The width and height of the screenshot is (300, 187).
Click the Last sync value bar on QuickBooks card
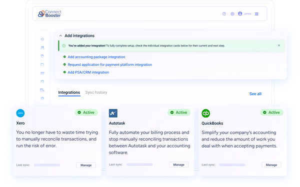[x=232, y=165]
